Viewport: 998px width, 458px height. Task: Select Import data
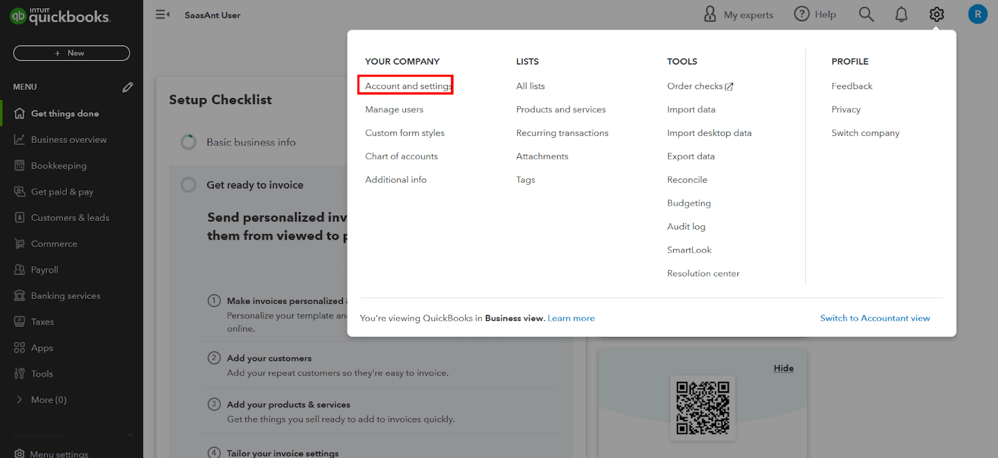pyautogui.click(x=691, y=109)
